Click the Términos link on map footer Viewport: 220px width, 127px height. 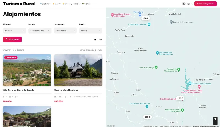[196, 126]
